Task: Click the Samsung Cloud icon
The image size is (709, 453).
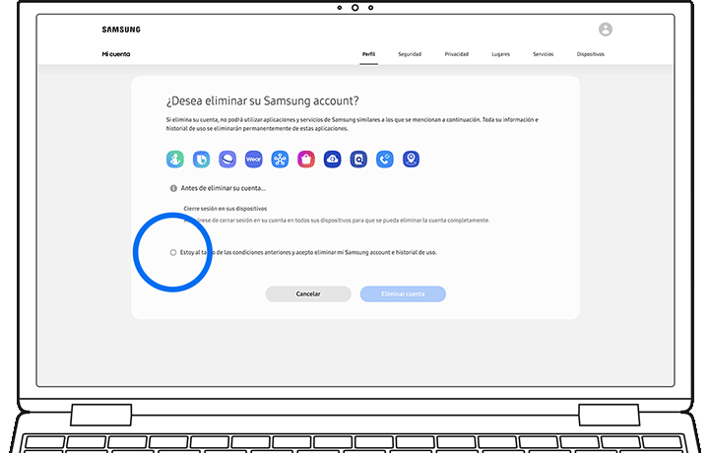Action: point(333,160)
